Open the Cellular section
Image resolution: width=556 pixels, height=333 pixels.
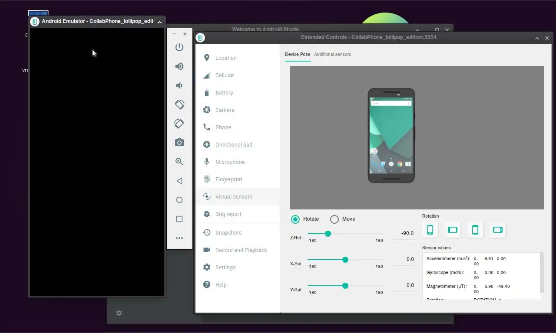coord(238,75)
